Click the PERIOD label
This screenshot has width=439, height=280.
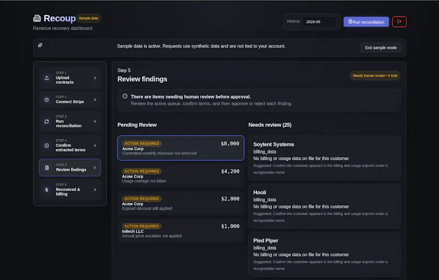pos(293,21)
